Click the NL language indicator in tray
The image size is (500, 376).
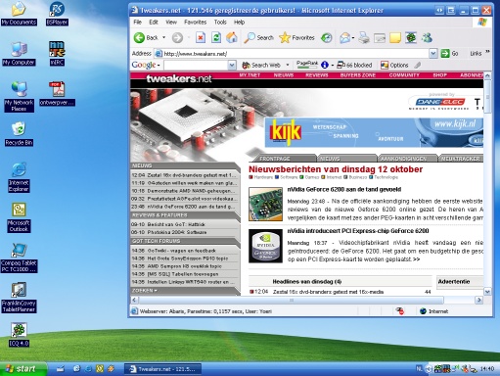pos(419,369)
